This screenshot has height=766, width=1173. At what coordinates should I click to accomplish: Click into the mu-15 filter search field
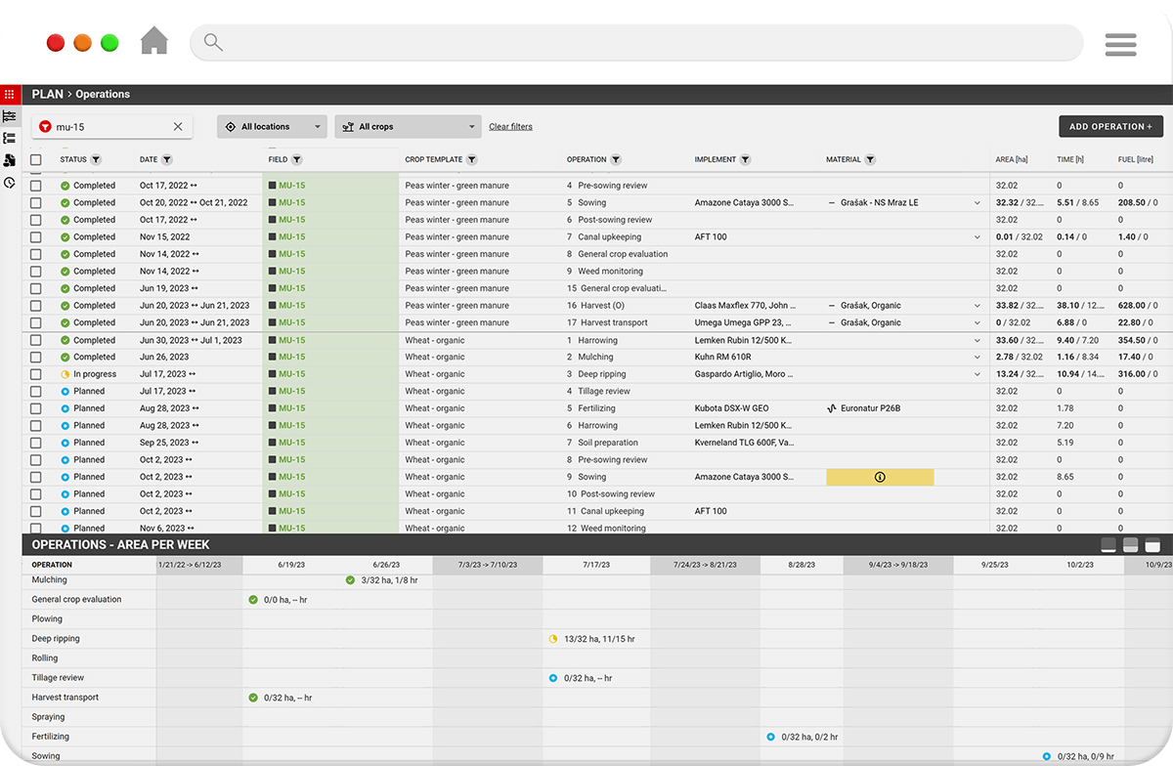tap(112, 127)
